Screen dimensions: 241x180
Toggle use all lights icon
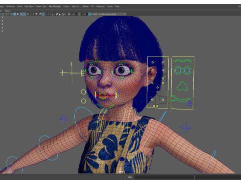28,14
